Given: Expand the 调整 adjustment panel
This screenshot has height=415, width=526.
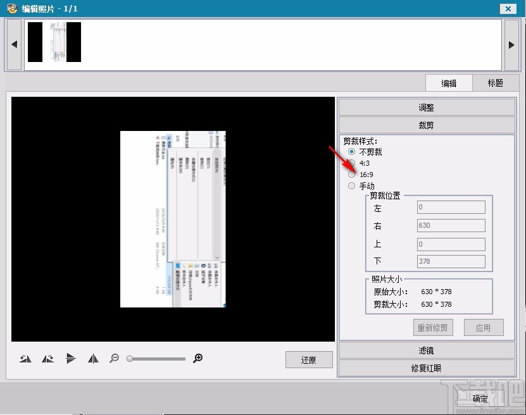Looking at the screenshot, I should [427, 107].
